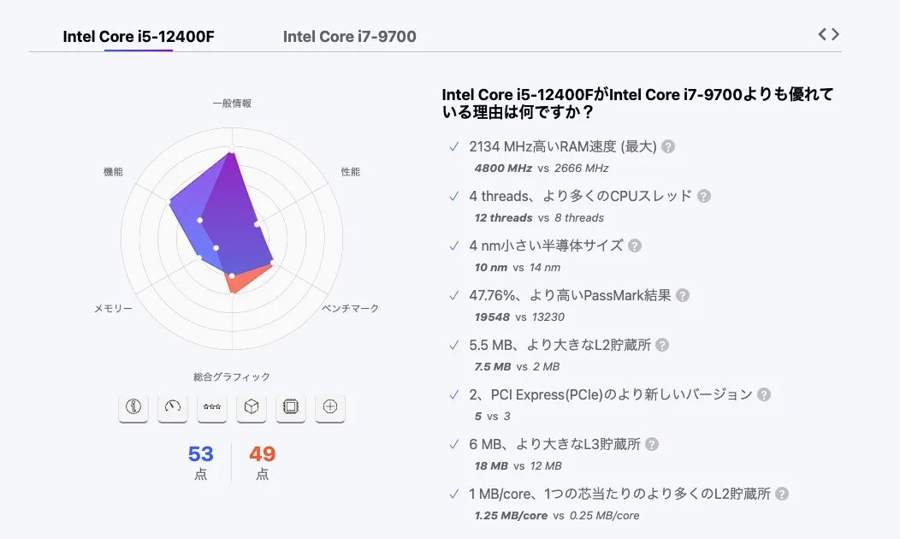900x539 pixels.
Task: Open the embed code brackets icon
Action: click(x=829, y=34)
